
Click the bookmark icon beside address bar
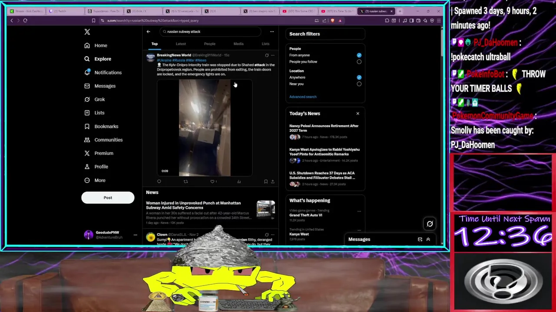pyautogui.click(x=93, y=20)
